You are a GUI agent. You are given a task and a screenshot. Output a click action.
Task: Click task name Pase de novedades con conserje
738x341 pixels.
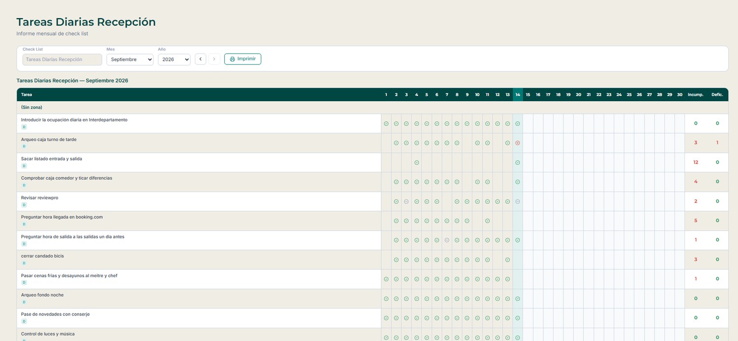click(56, 314)
